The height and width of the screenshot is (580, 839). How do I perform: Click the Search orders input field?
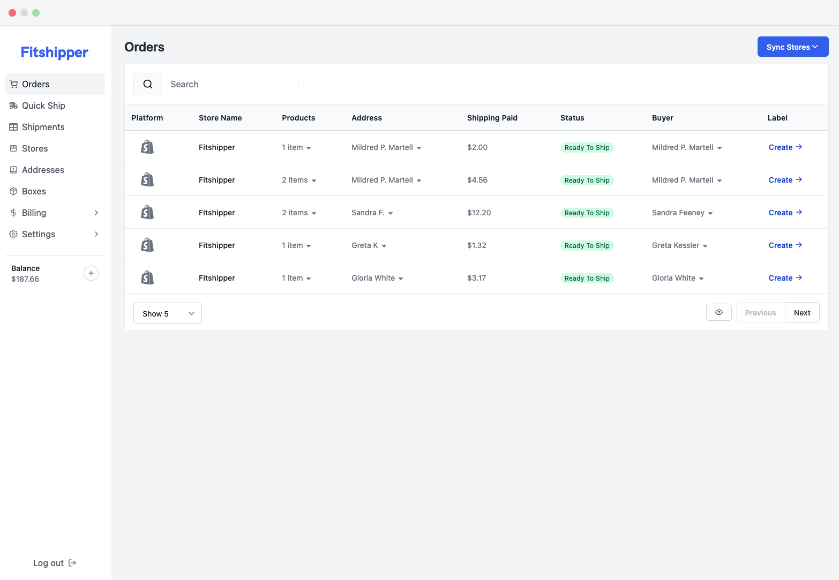tap(229, 84)
